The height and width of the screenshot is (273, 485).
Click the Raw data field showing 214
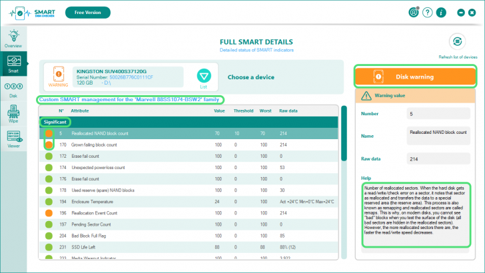(438, 159)
